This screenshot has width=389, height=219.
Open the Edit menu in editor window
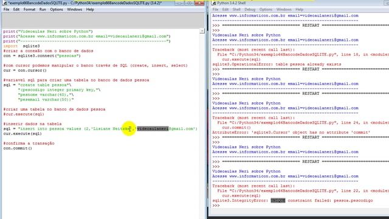16,10
